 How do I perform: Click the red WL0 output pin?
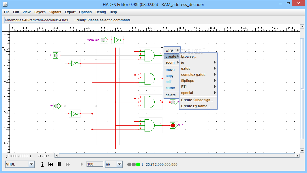tap(173, 125)
